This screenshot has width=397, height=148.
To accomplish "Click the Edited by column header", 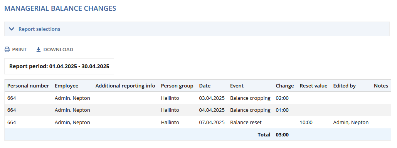I will coord(344,86).
